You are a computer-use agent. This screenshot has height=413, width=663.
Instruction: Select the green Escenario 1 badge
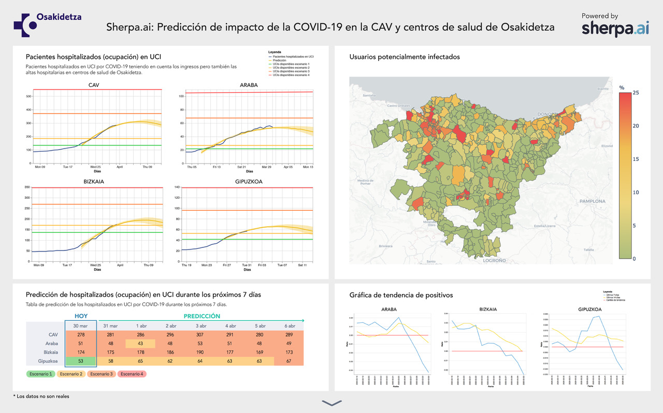coord(40,373)
